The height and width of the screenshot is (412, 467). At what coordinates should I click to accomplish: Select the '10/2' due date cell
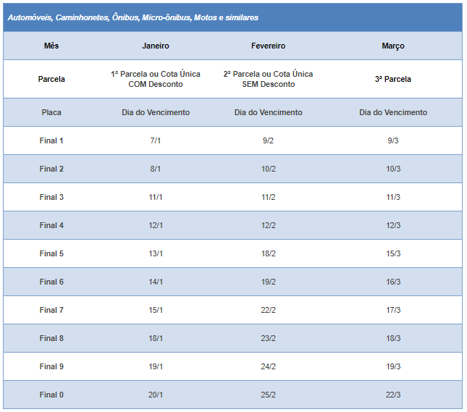click(269, 169)
